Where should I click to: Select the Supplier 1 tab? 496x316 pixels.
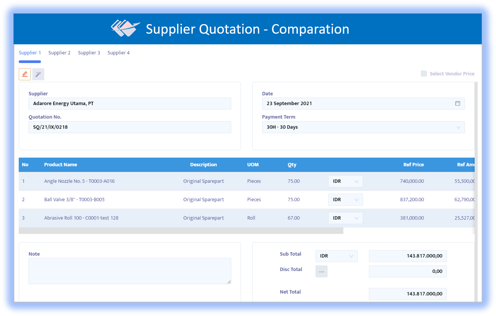coord(30,53)
